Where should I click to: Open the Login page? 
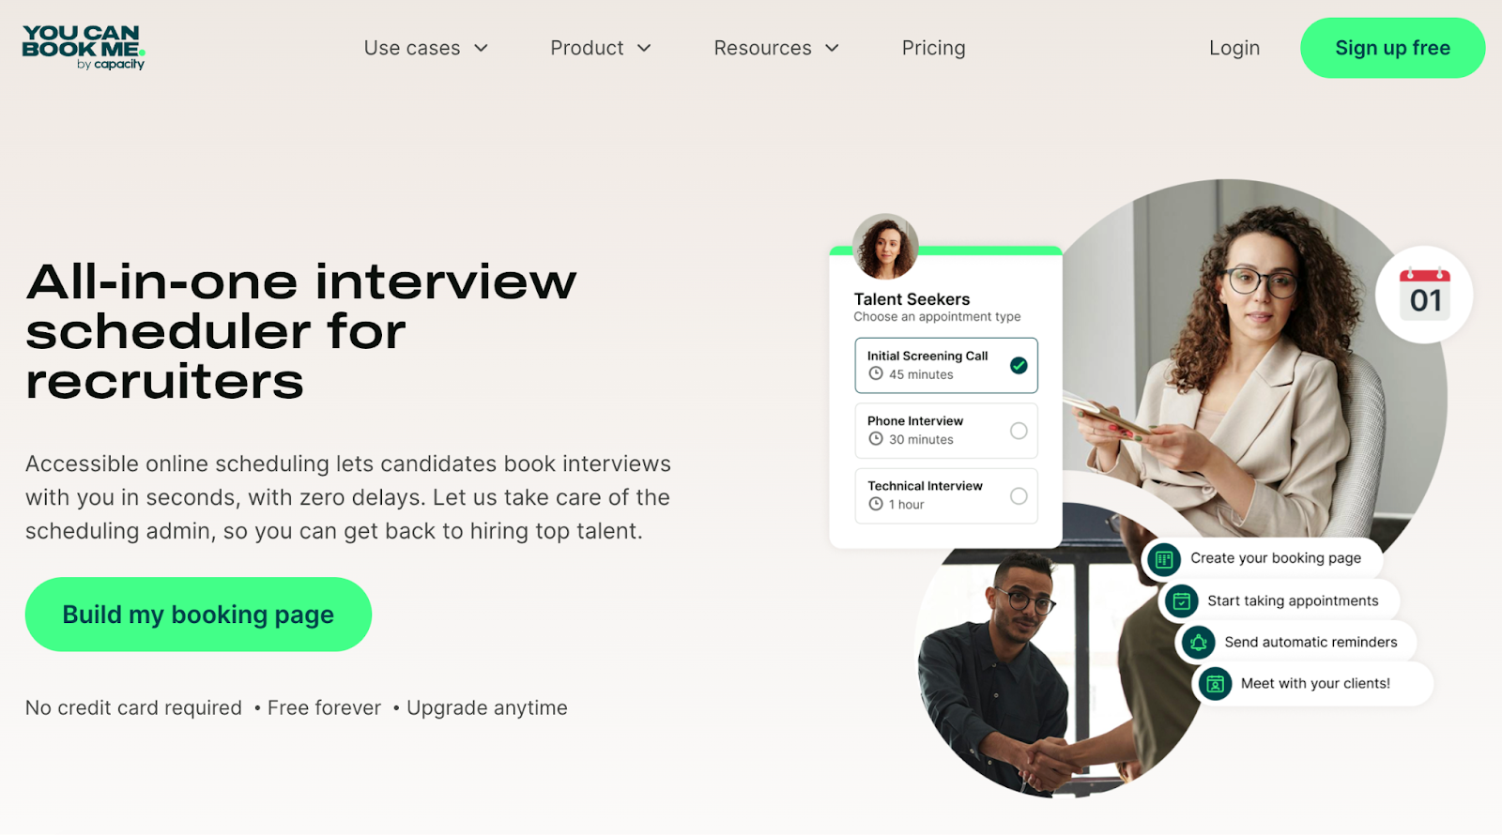click(1234, 48)
